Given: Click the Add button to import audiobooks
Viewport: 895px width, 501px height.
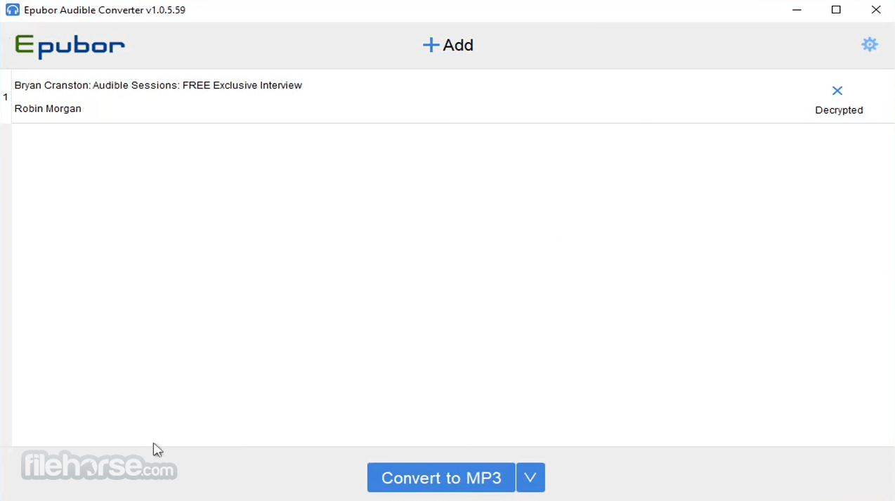Looking at the screenshot, I should [x=448, y=45].
